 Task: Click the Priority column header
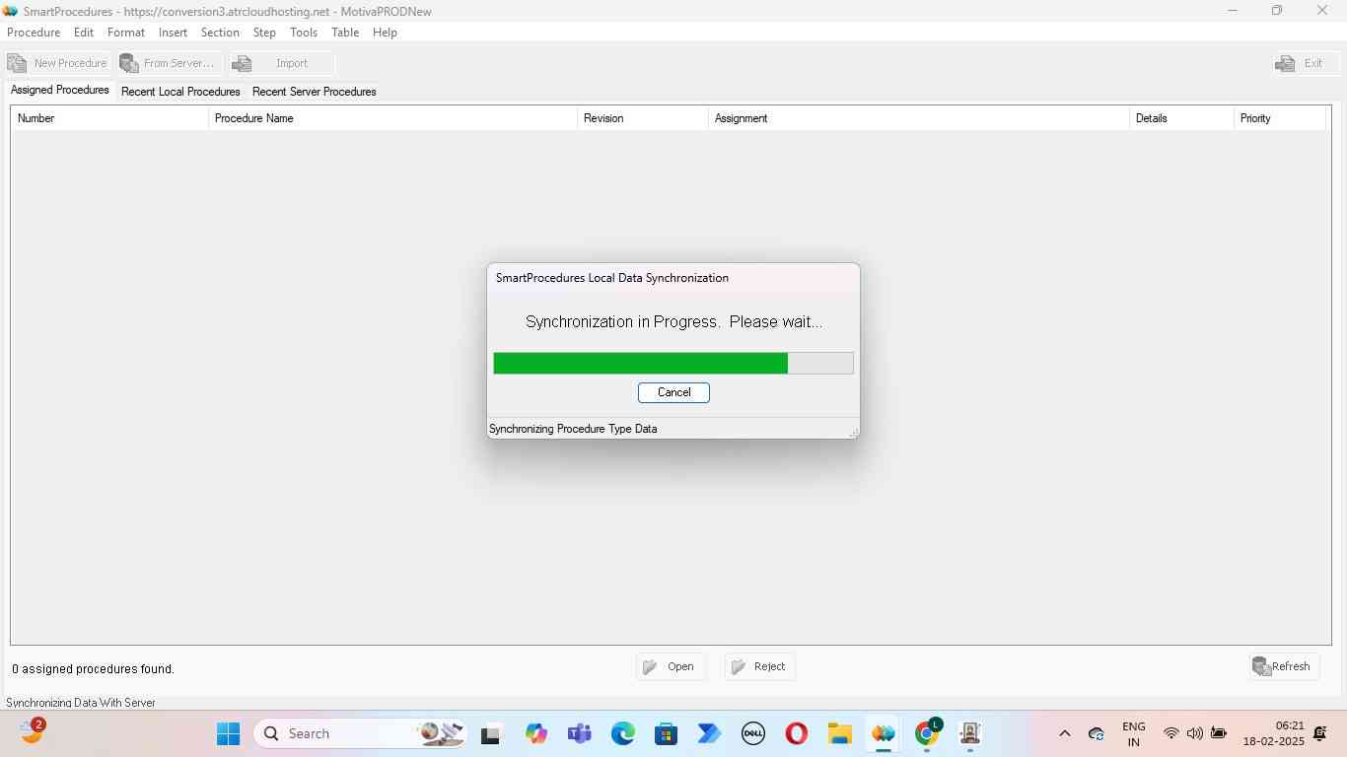pyautogui.click(x=1279, y=118)
